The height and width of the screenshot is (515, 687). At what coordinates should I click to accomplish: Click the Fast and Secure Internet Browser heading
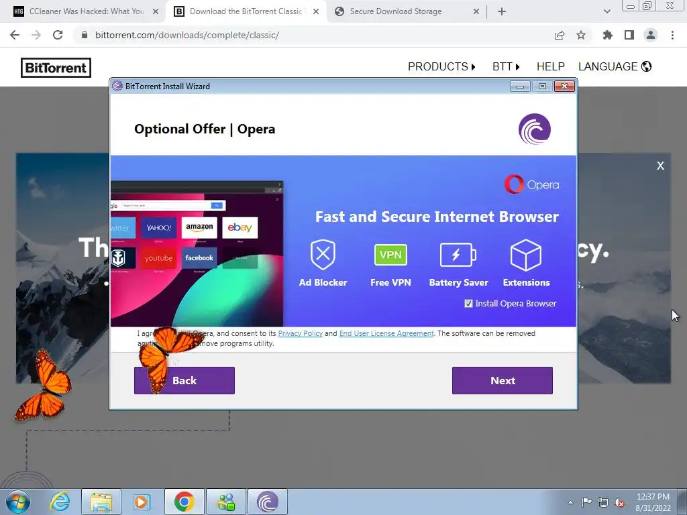[x=437, y=217]
